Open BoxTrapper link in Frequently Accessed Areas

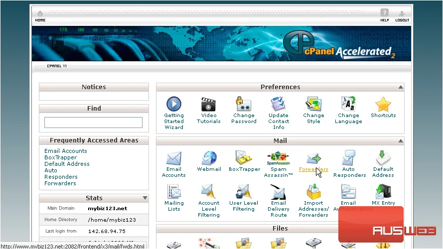point(60,157)
